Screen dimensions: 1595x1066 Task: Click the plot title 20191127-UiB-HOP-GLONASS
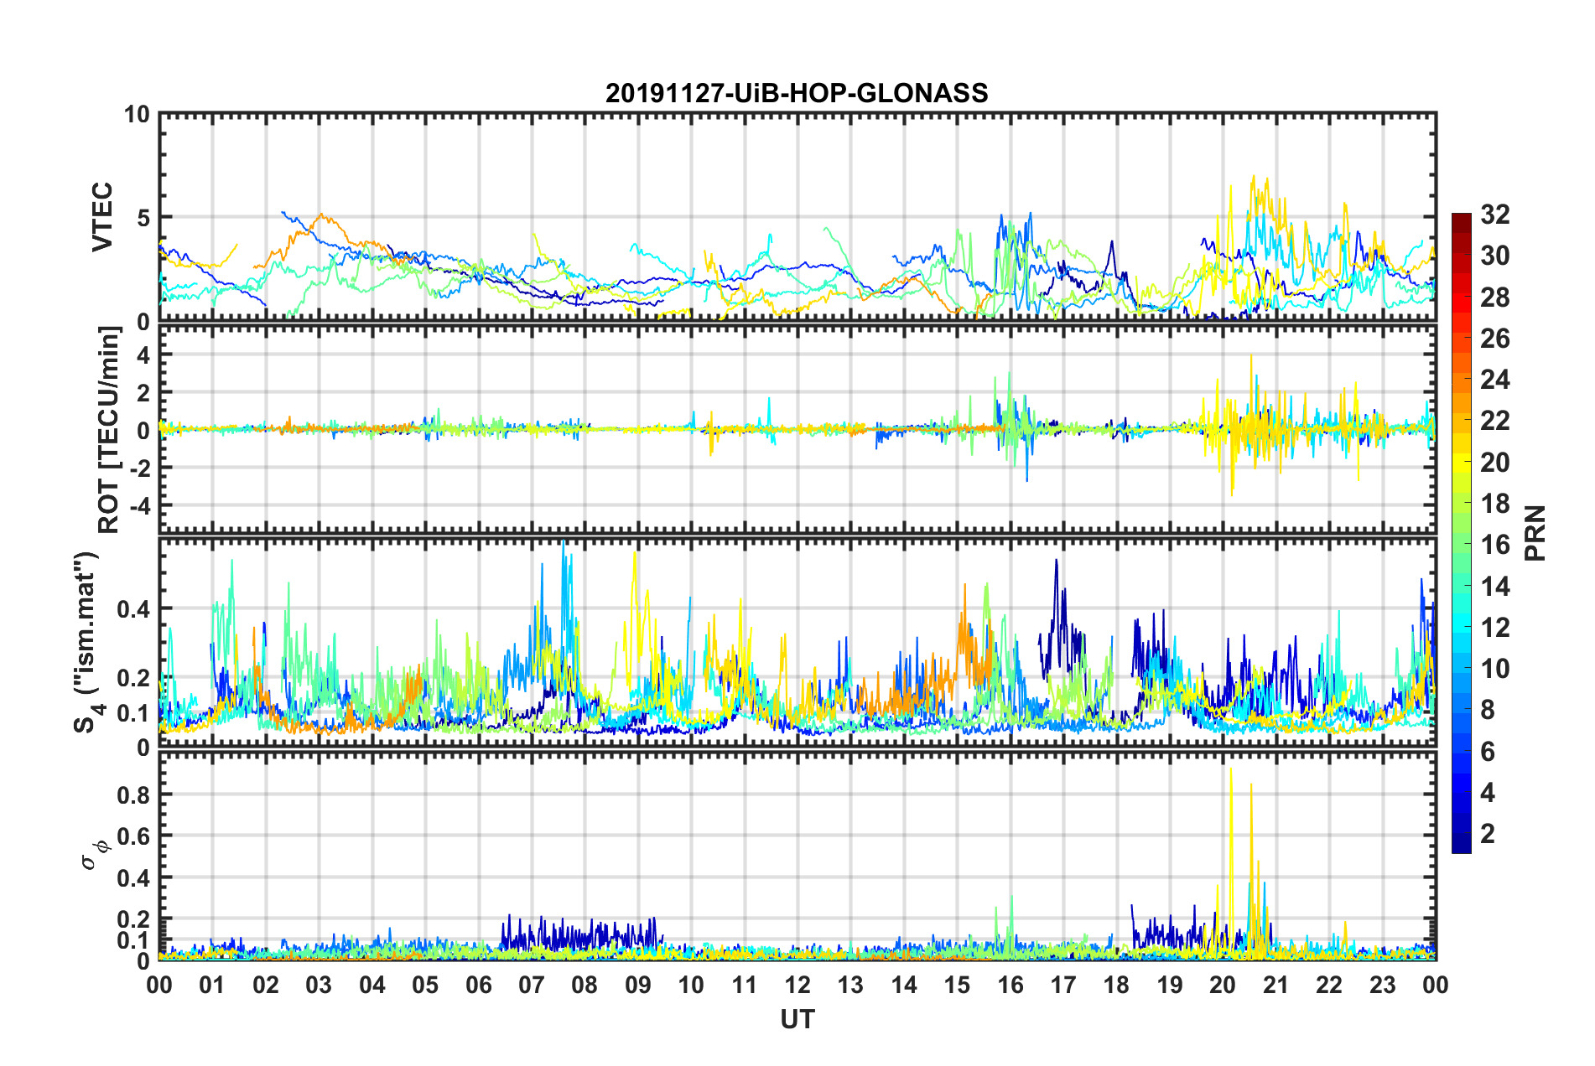pos(797,93)
